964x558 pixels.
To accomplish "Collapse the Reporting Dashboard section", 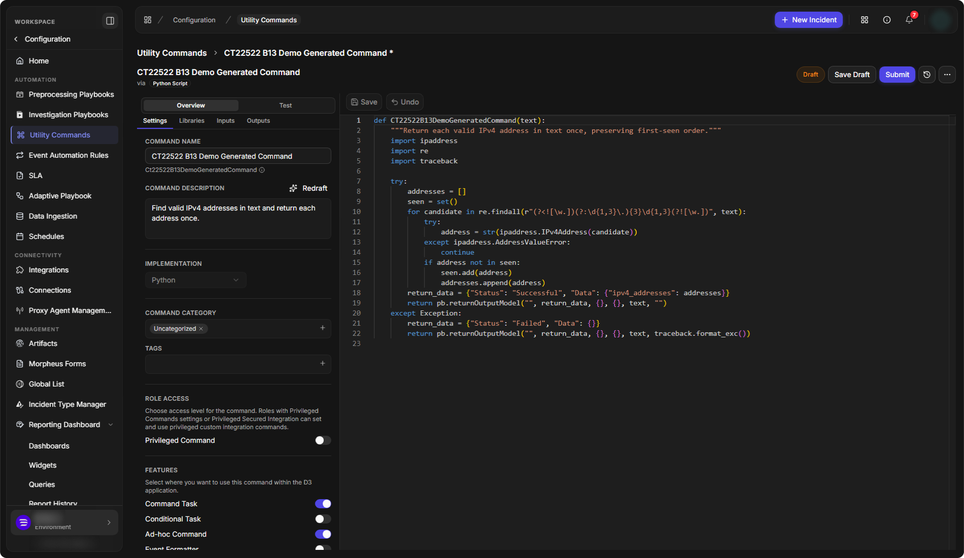I will tap(111, 425).
